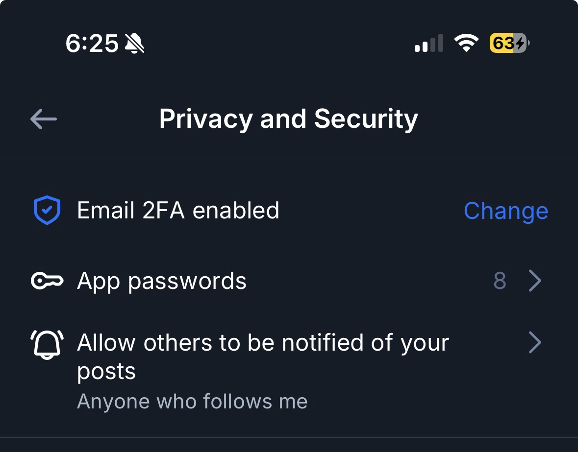Tap the 6:25 clock in status bar
This screenshot has height=452, width=578.
(x=92, y=44)
